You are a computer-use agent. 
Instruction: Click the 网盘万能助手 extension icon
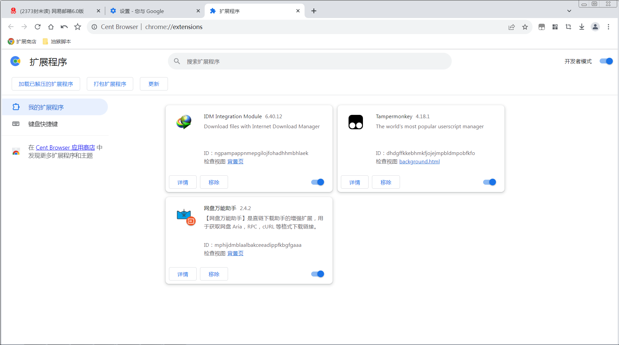186,217
